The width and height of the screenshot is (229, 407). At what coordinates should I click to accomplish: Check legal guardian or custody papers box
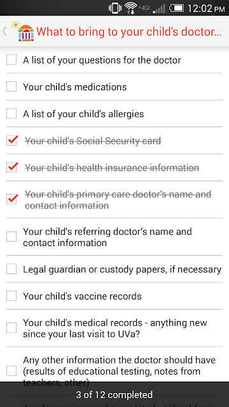point(11,269)
